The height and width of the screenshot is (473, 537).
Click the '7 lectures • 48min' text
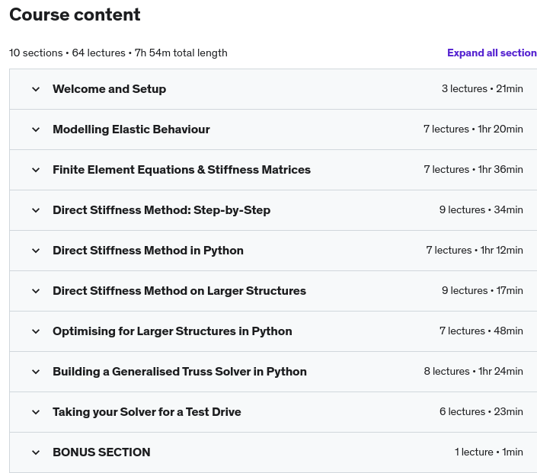(481, 331)
